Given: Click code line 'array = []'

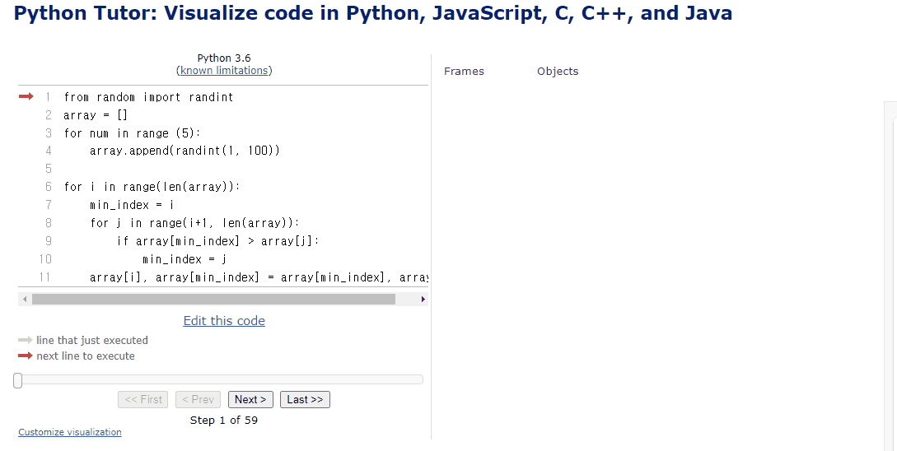Looking at the screenshot, I should [x=96, y=115].
